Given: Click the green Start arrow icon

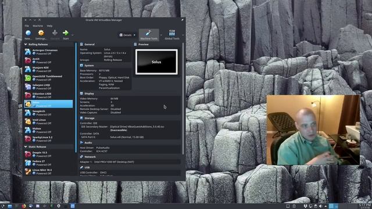Looking at the screenshot, I should [66, 33].
